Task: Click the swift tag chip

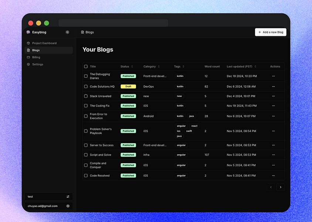Action: click(189, 131)
